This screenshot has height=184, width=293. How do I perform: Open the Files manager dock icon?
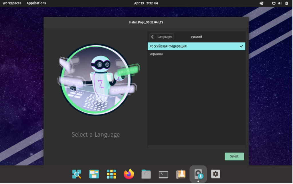pos(146,174)
